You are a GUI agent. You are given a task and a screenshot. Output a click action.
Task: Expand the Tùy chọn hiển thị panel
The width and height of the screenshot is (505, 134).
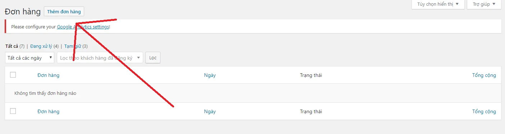(x=438, y=4)
